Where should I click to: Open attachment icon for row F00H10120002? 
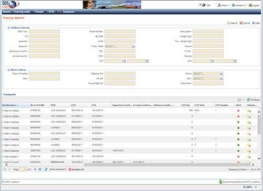249,111
